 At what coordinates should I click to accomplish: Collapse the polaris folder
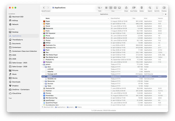pyautogui.click(x=42, y=64)
